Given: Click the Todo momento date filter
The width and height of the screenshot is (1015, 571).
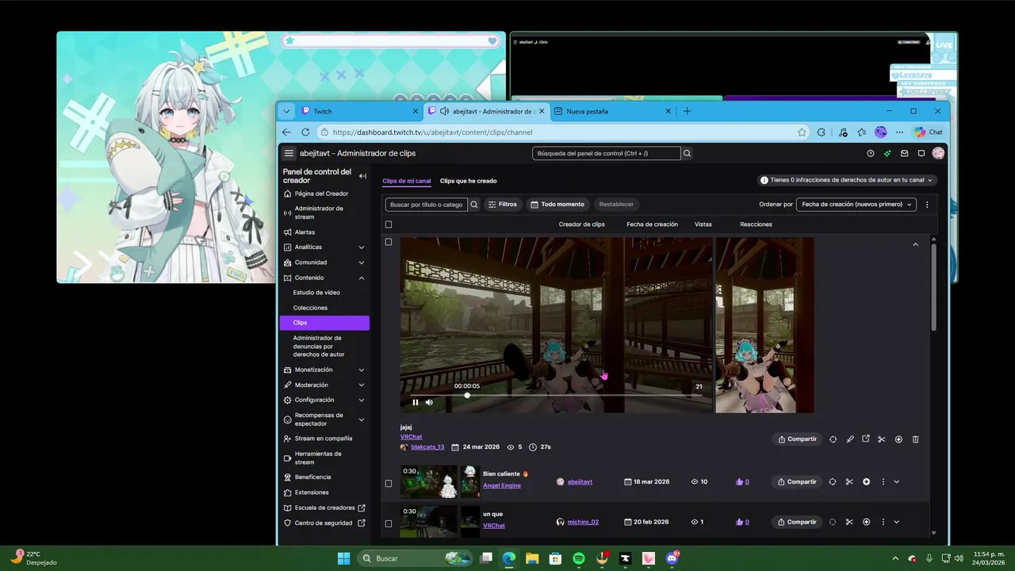Looking at the screenshot, I should point(557,205).
